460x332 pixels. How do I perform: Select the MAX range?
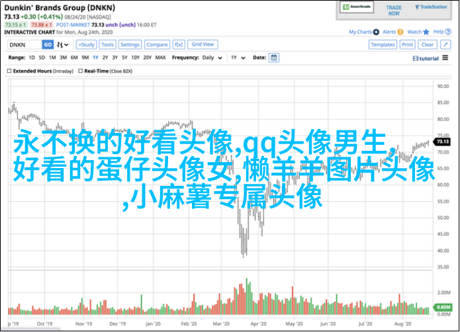click(x=160, y=58)
